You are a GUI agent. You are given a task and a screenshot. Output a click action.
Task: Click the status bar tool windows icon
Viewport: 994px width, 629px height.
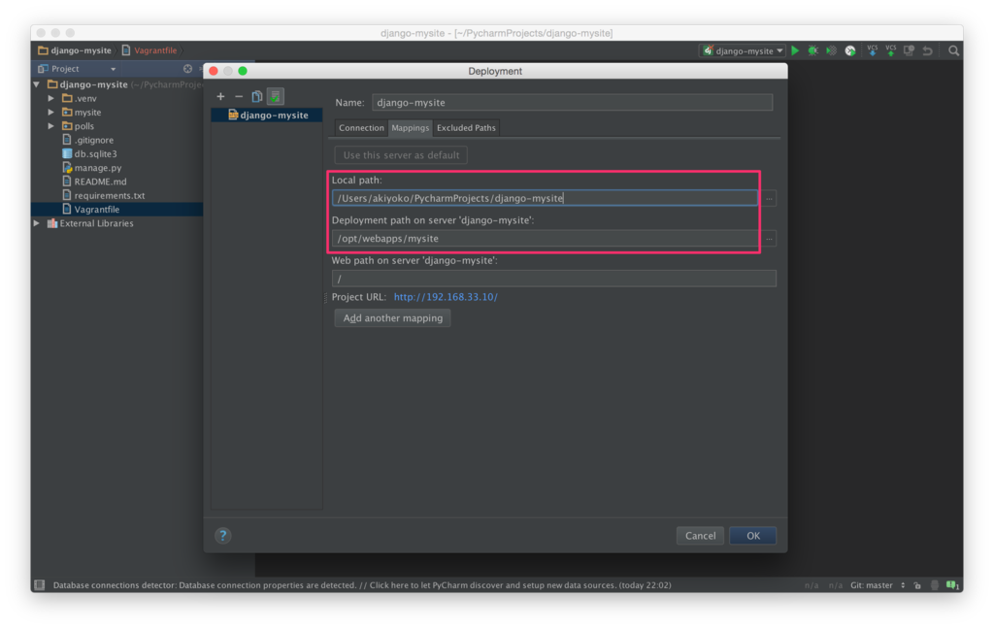coord(39,584)
